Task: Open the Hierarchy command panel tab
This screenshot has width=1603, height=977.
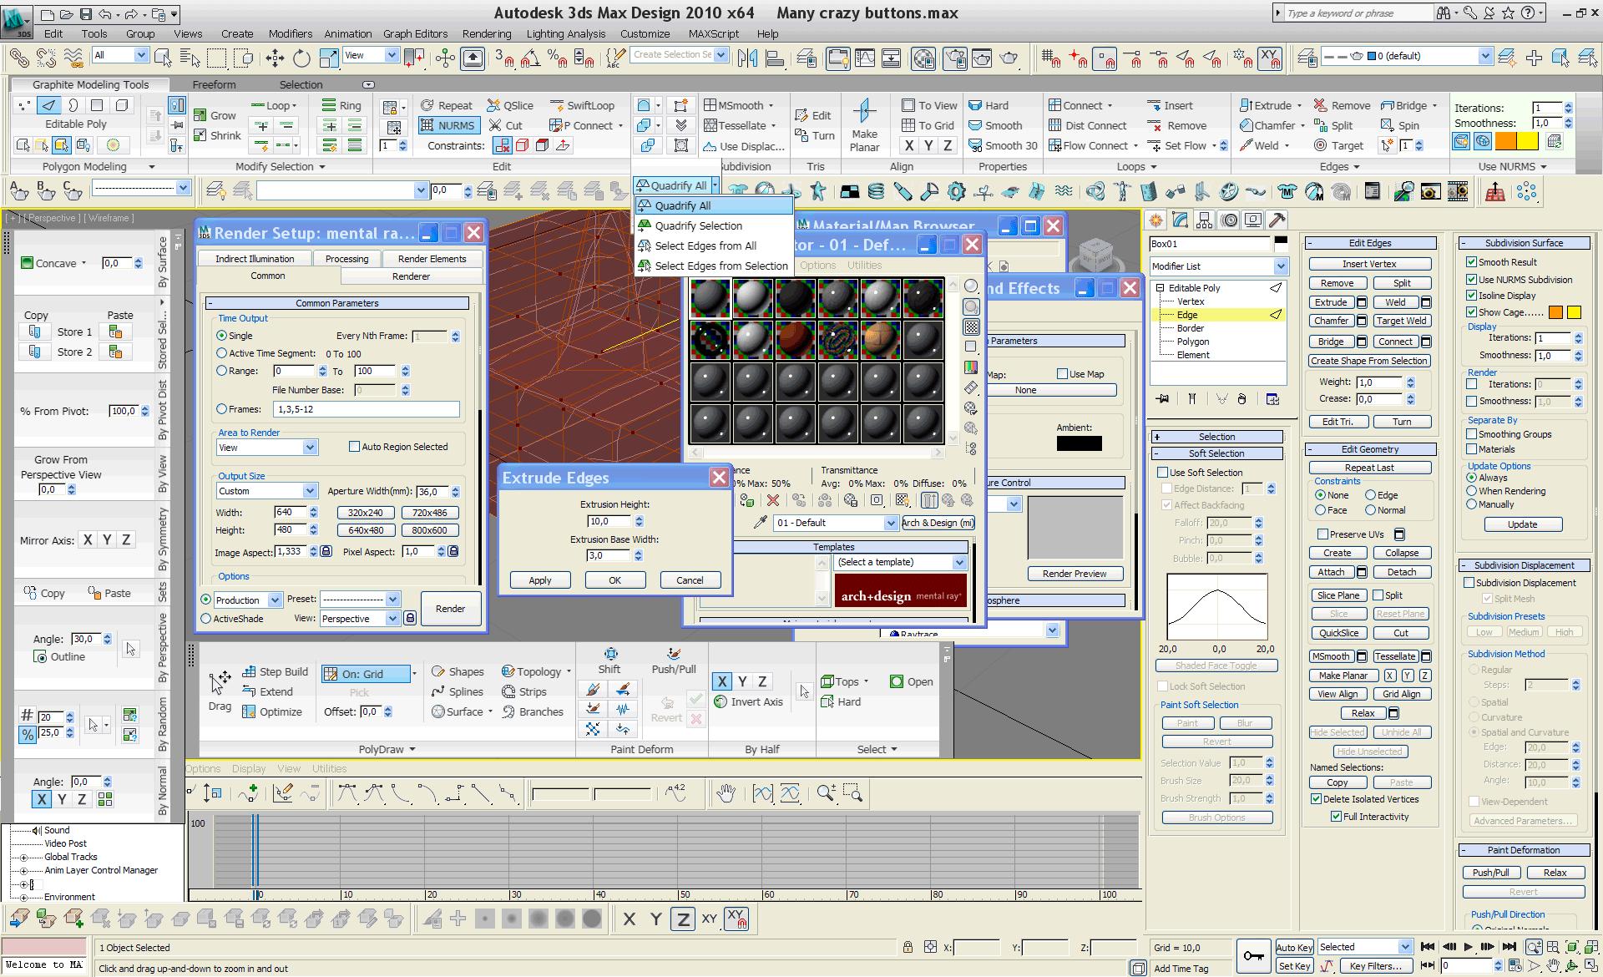Action: (1204, 220)
